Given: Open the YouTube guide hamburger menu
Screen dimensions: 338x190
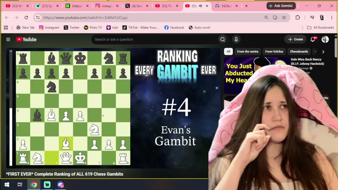Looking at the screenshot, I should pos(8,39).
